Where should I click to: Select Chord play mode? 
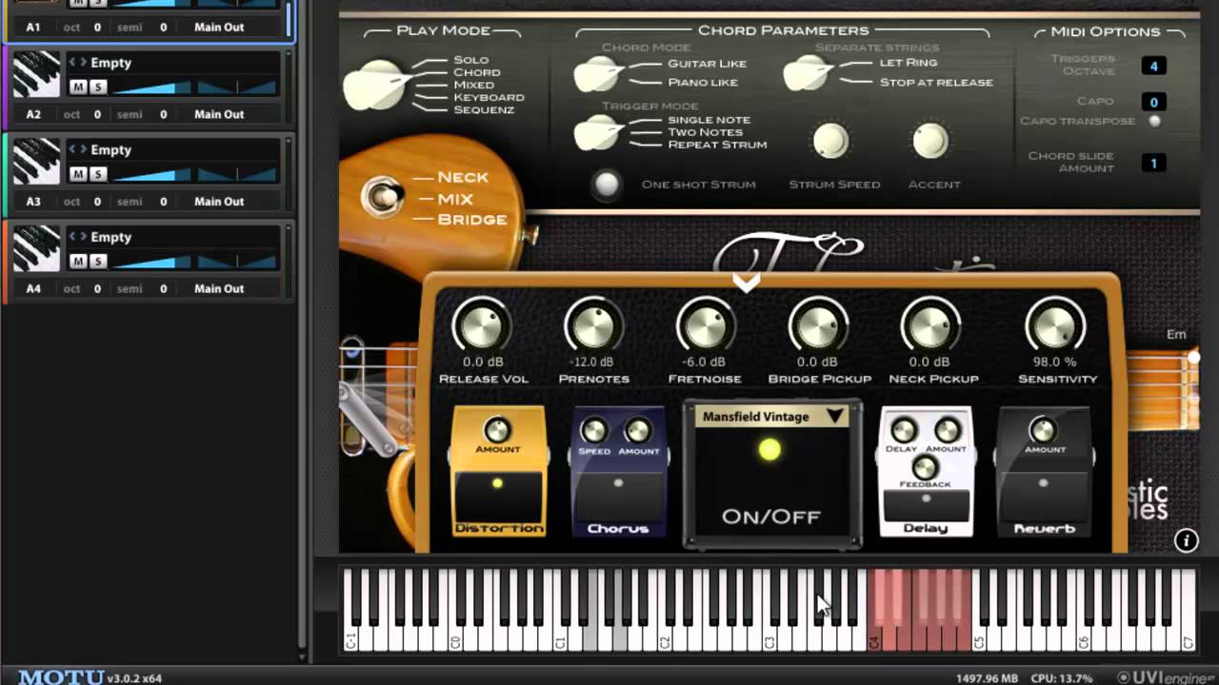[x=477, y=72]
